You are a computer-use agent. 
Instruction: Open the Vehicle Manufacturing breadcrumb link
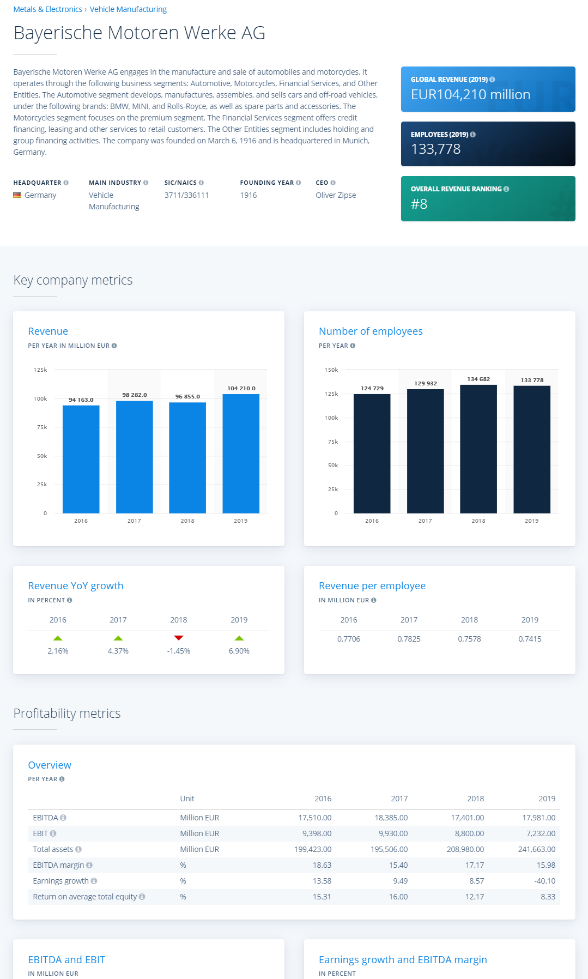click(x=128, y=9)
